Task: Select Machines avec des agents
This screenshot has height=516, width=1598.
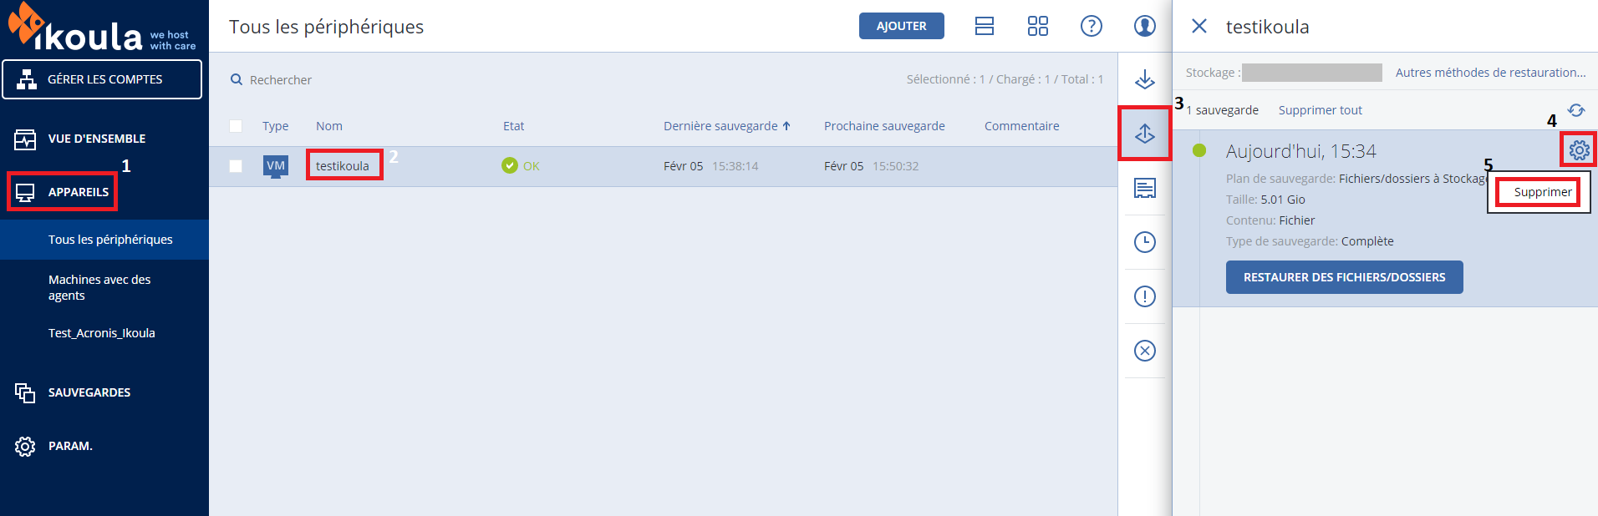Action: click(x=99, y=287)
